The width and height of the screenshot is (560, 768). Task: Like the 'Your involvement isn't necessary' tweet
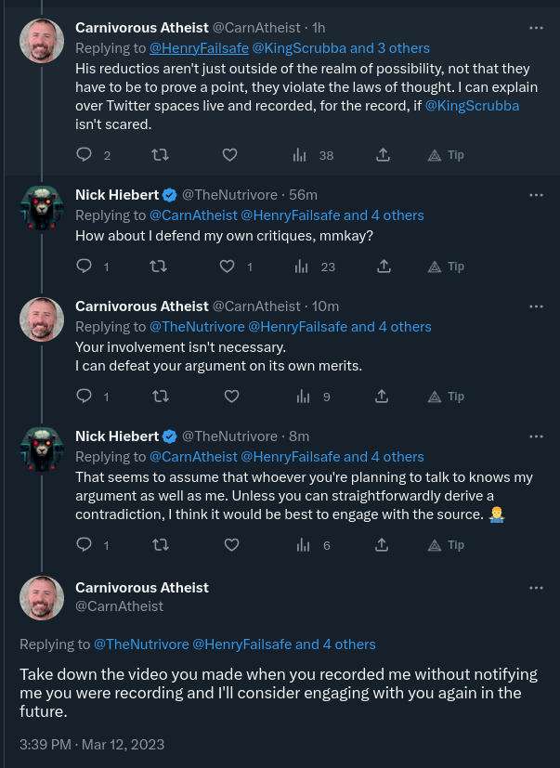tap(232, 397)
